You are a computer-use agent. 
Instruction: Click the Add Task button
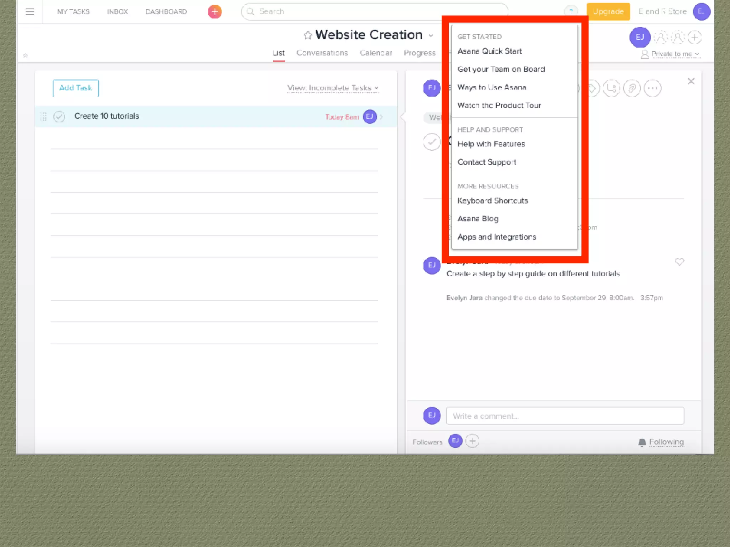coord(76,88)
